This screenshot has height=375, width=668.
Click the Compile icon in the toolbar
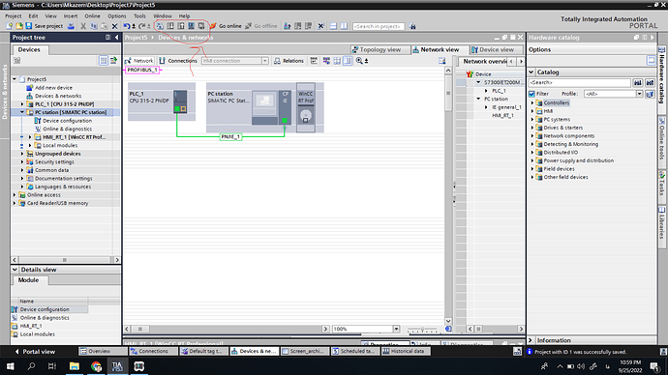(160, 26)
